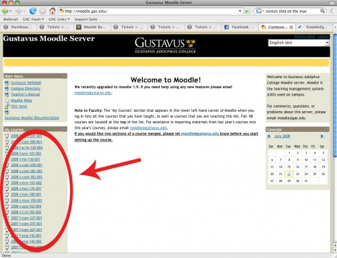
Task: Open the Campus Directory link
Action: [x=26, y=88]
